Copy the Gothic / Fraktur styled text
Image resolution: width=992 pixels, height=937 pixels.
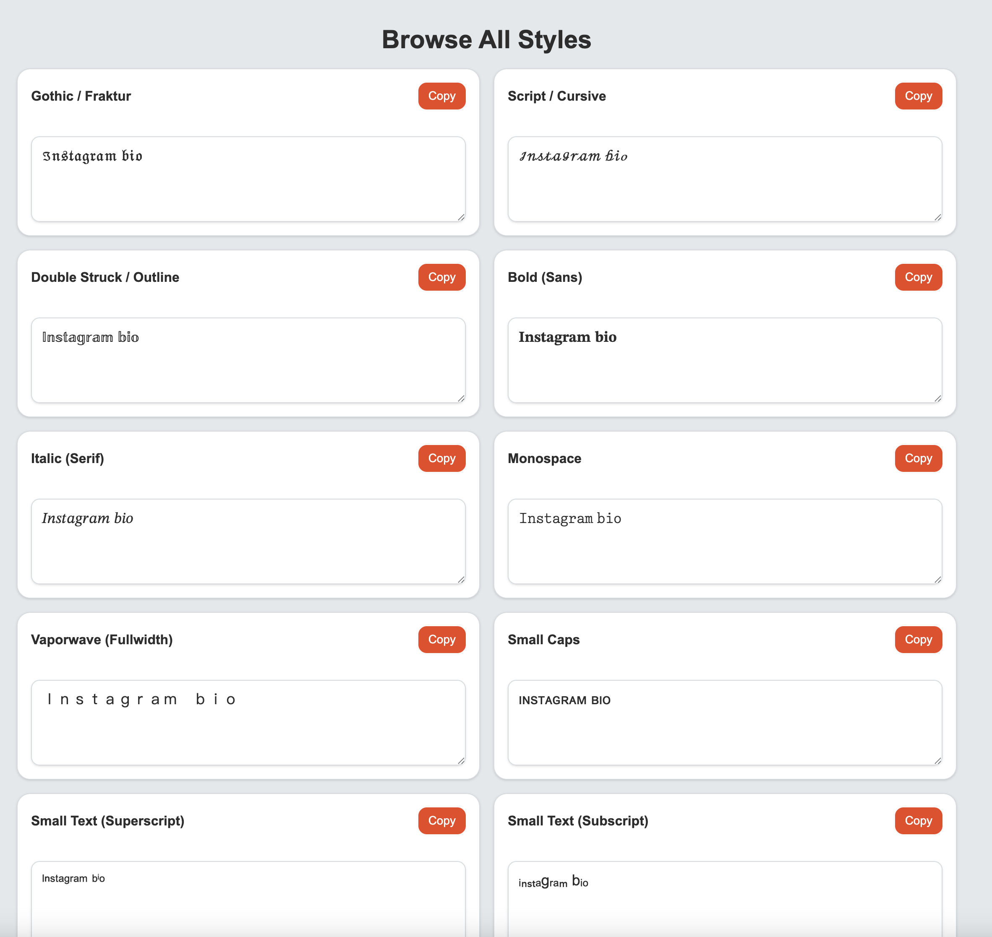[x=441, y=96]
